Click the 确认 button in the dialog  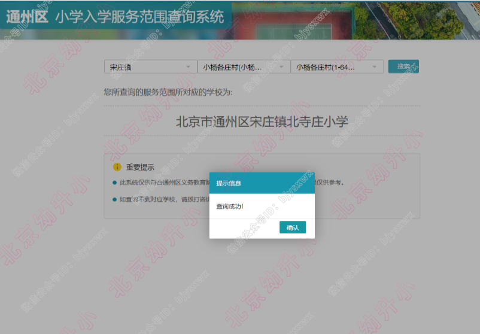tap(292, 227)
